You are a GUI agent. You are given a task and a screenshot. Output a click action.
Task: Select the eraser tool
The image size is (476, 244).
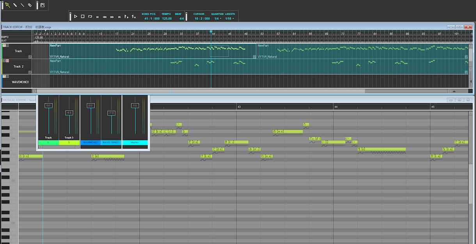click(x=30, y=5)
